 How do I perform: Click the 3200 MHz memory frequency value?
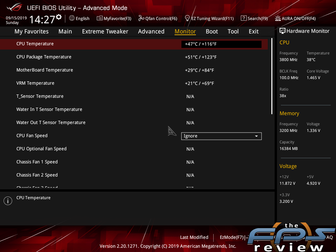[x=288, y=131]
